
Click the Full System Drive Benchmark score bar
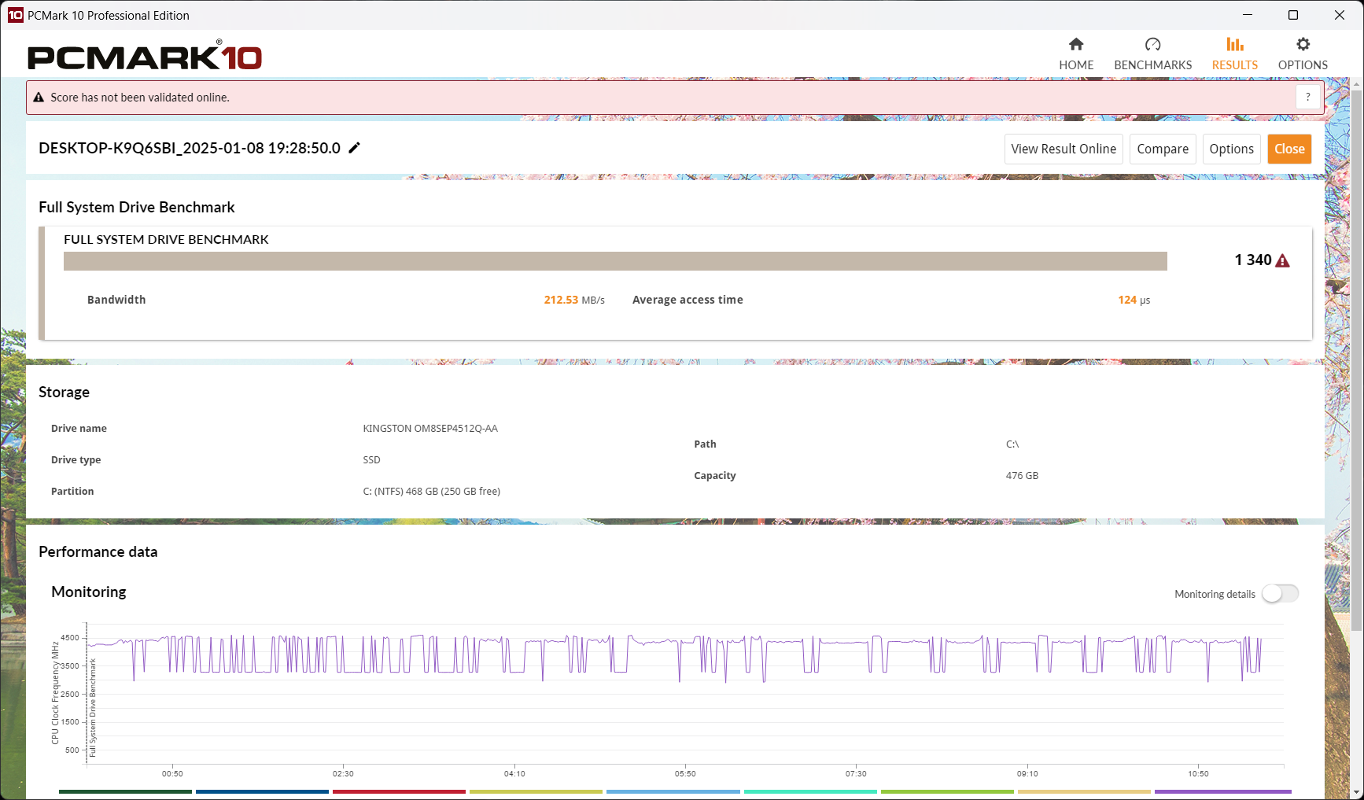615,261
